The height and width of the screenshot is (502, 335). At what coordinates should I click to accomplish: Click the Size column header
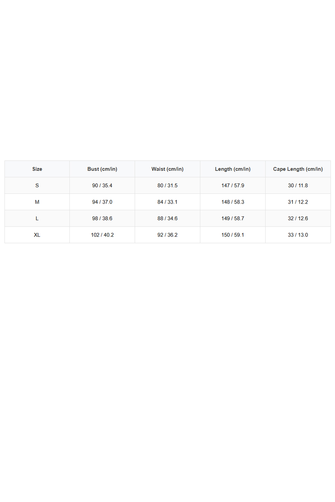[x=37, y=169]
